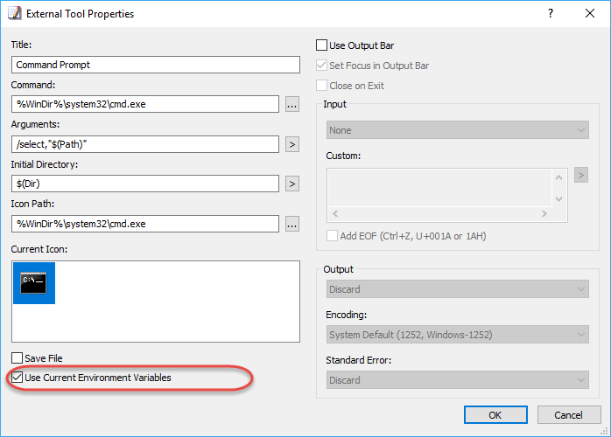611x437 pixels.
Task: Click the External Tool Properties title icon
Action: click(15, 13)
